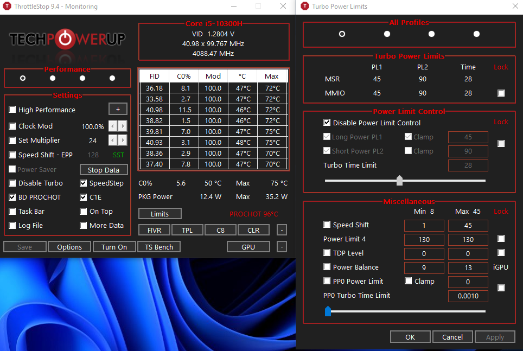Click the minus button next to GPU
The image size is (523, 351).
282,247
